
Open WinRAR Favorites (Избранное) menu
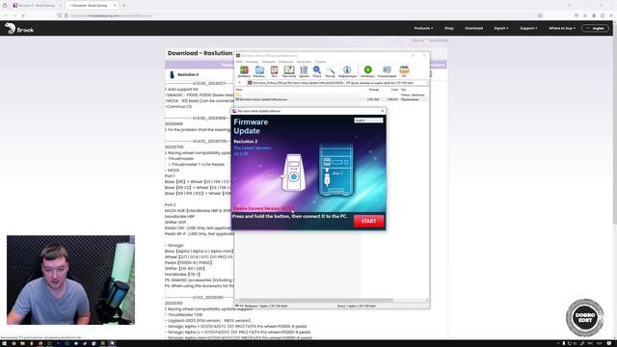pyautogui.click(x=286, y=62)
